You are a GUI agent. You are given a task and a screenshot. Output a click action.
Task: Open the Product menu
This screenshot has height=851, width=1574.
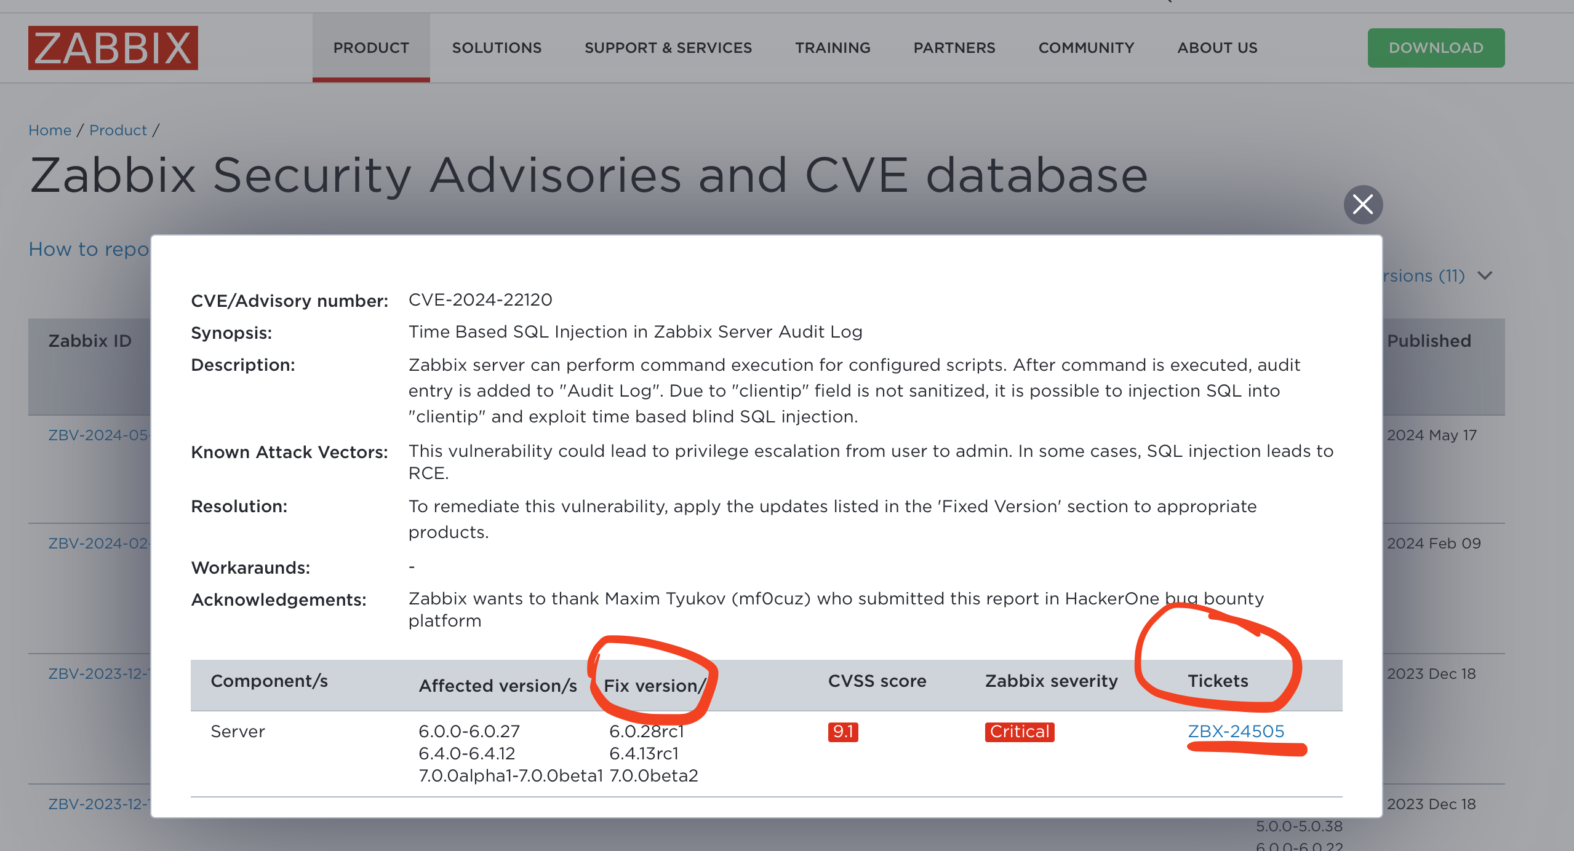click(x=371, y=48)
